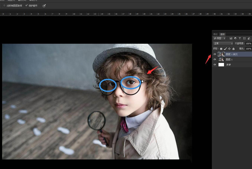Image resolution: width=252 pixels, height=169 pixels.
Task: Click the 锁定 label in the layers panel
Action: [x=216, y=49]
